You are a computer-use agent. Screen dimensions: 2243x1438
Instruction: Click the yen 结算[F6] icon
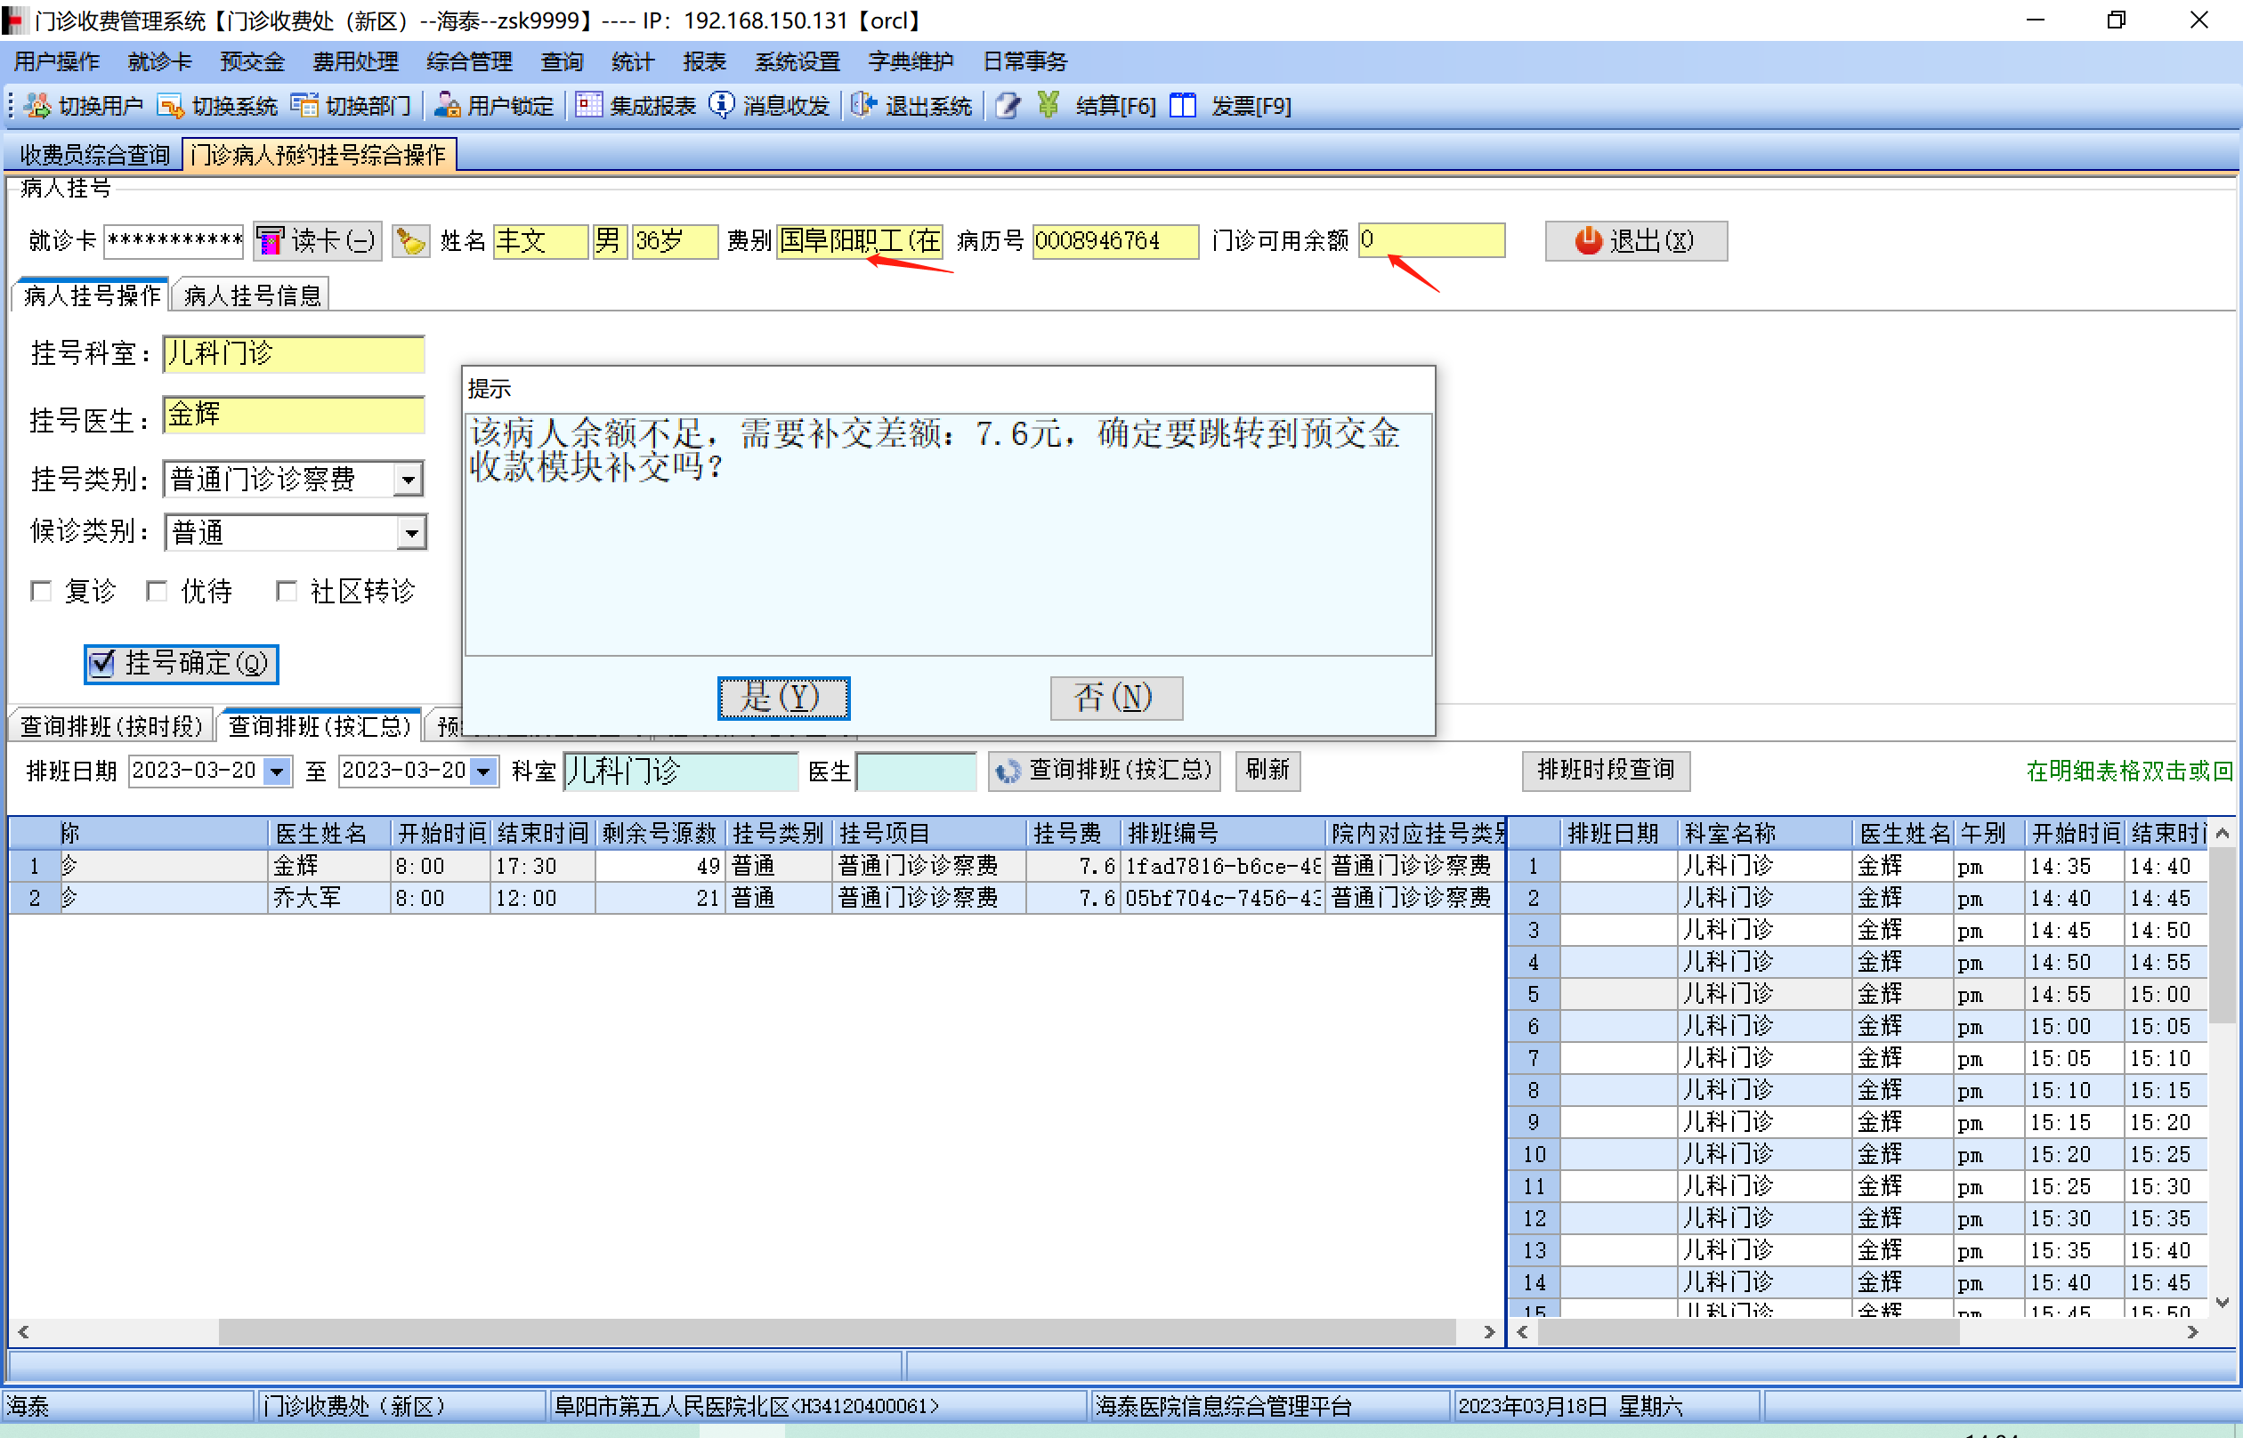tap(1049, 106)
